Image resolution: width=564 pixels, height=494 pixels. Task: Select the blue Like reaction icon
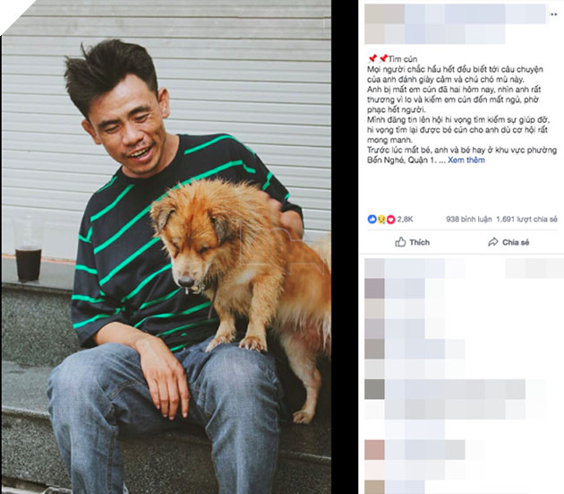[372, 219]
